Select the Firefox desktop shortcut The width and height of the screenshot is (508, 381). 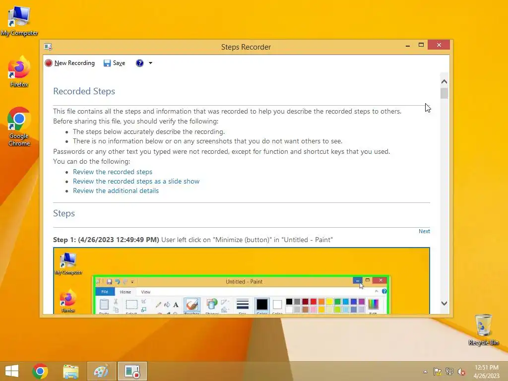click(19, 72)
